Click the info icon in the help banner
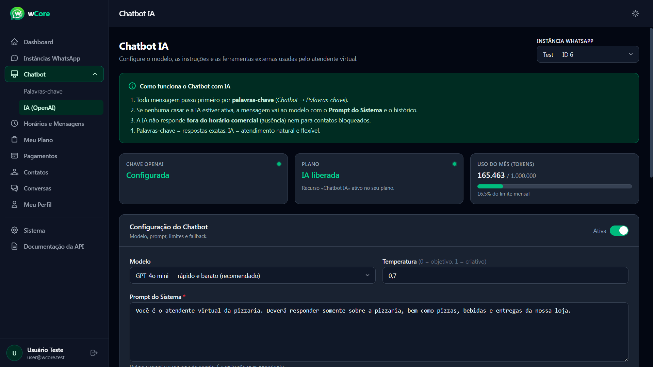This screenshot has width=653, height=367. [x=132, y=86]
